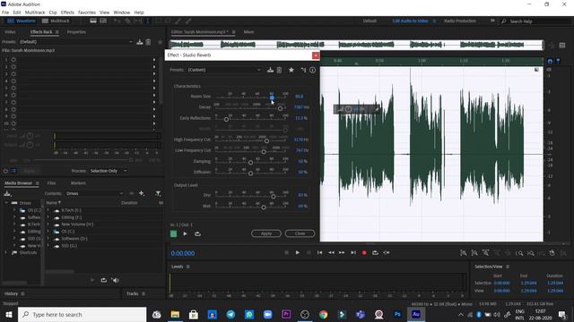Expand New Volume (H:) drive row
574x322 pixels.
[x=48, y=225]
